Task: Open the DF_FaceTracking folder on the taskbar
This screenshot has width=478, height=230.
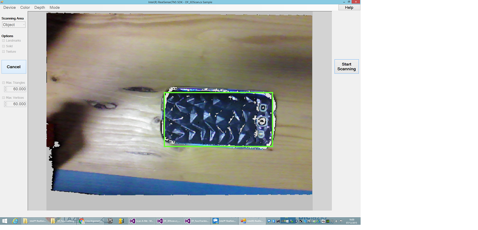Action: 62,220
